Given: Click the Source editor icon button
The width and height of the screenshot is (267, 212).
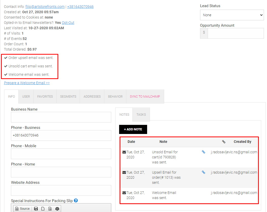Looking at the screenshot, I should [22, 209].
